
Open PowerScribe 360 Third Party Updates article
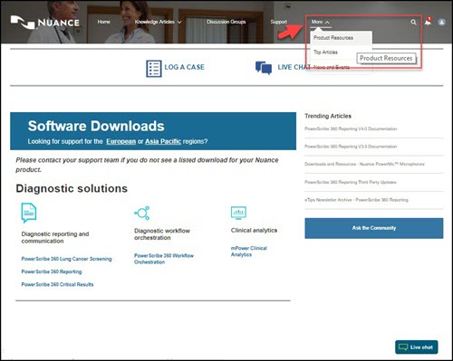tap(351, 182)
